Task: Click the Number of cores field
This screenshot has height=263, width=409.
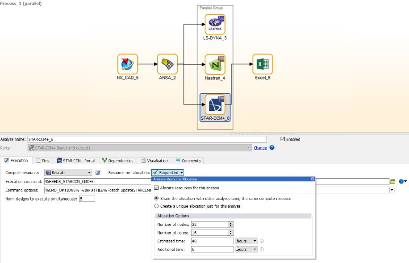Action: [x=210, y=233]
